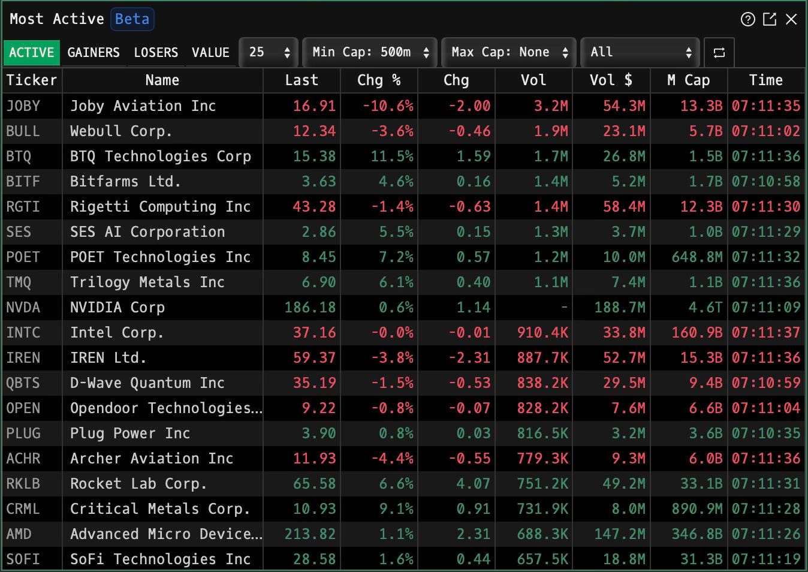Select the QBTS ticker

[23, 383]
